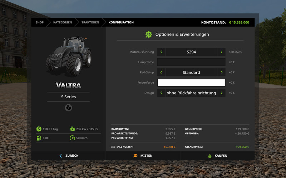Go to Shop breadcrumb
286x178 pixels.
tap(39, 22)
